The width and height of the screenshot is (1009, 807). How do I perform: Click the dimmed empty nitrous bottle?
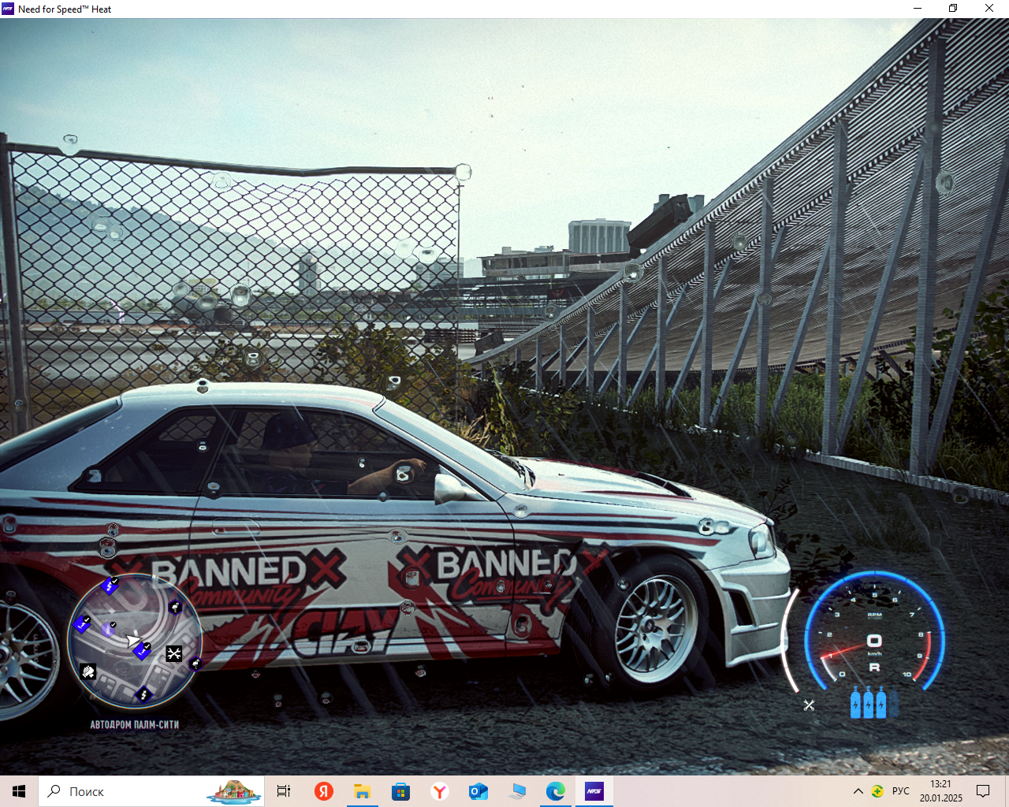[894, 702]
